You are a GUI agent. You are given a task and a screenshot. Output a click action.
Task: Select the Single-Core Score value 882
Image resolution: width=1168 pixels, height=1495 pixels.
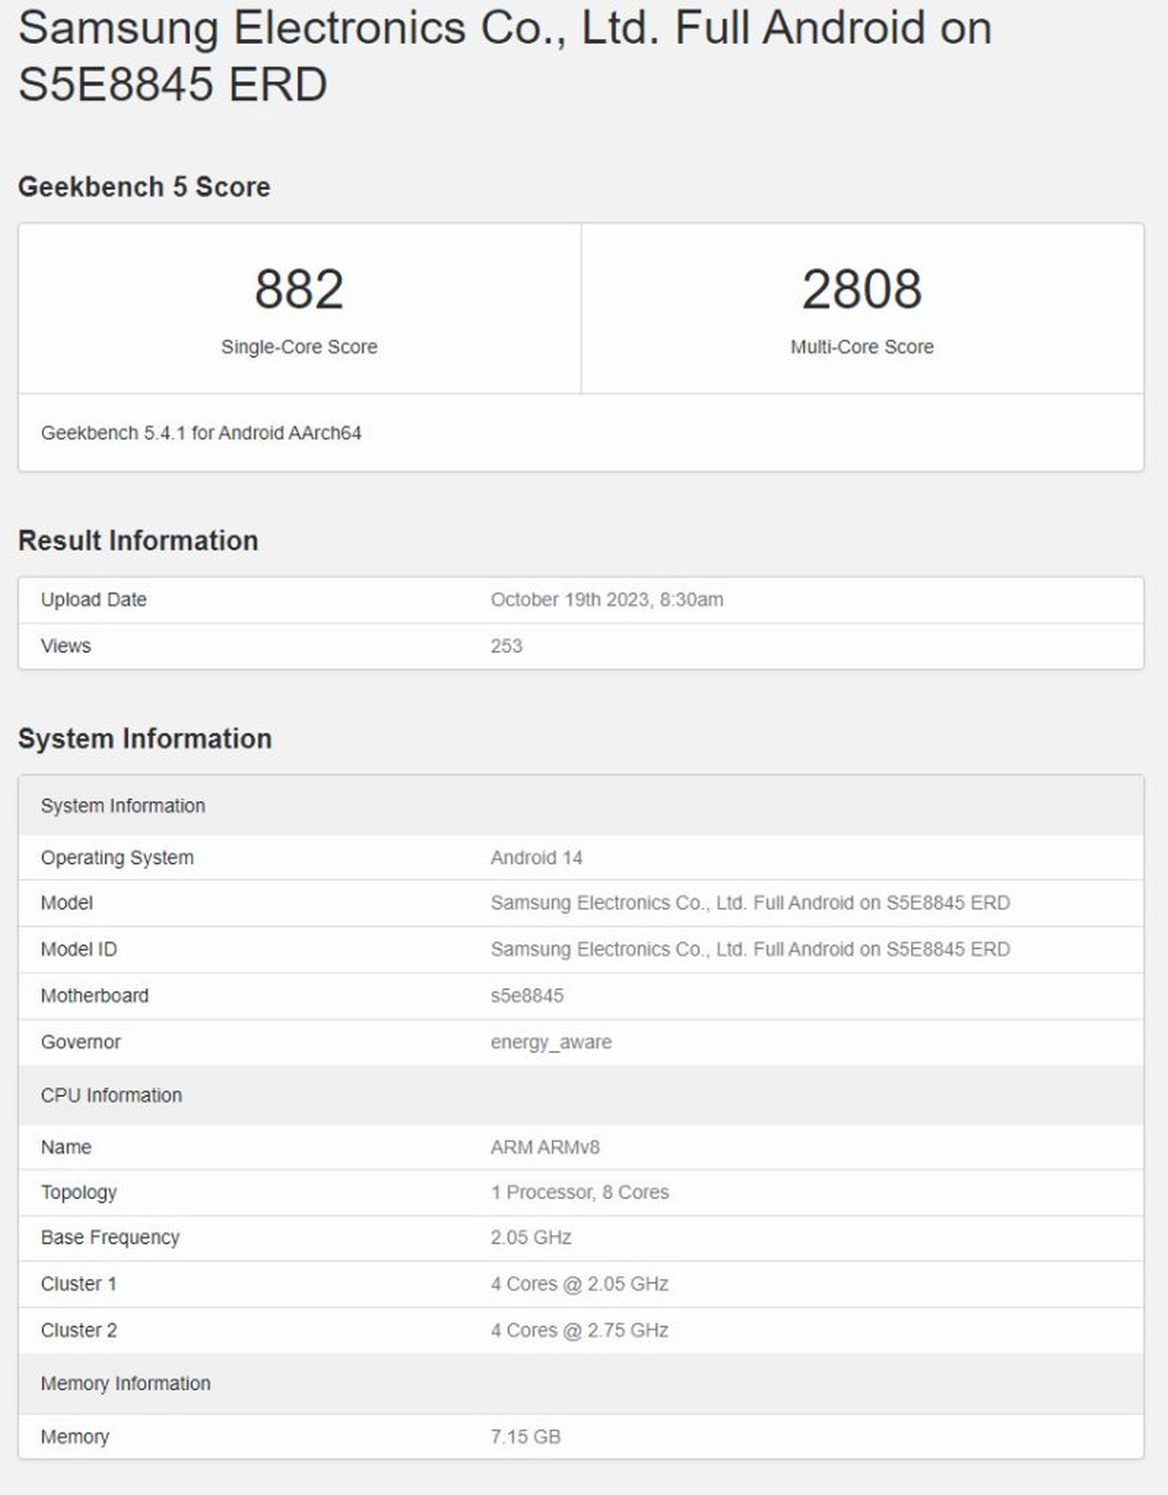click(299, 288)
